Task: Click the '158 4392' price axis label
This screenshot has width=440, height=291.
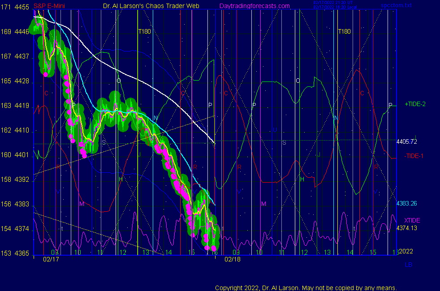Action: (15, 180)
